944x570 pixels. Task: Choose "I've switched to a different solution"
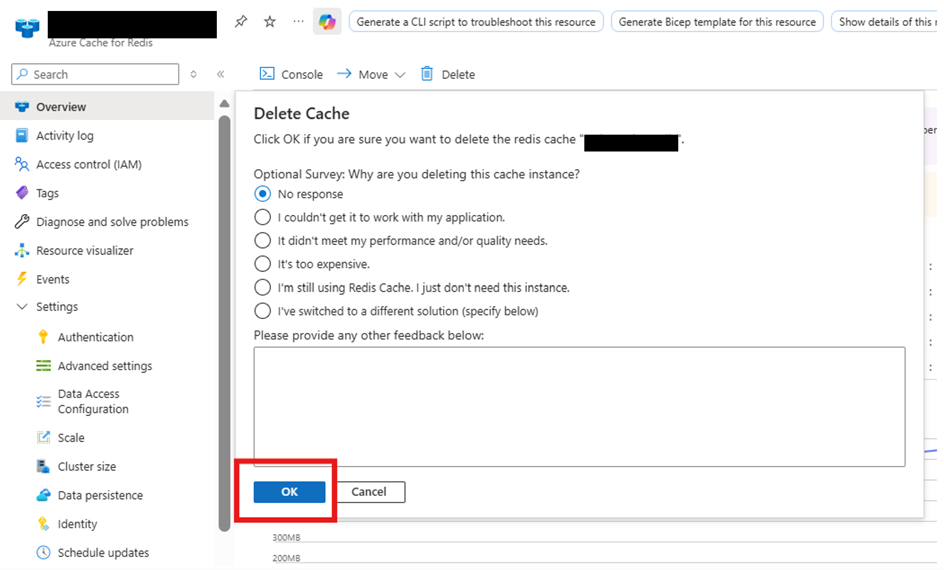[x=262, y=311]
